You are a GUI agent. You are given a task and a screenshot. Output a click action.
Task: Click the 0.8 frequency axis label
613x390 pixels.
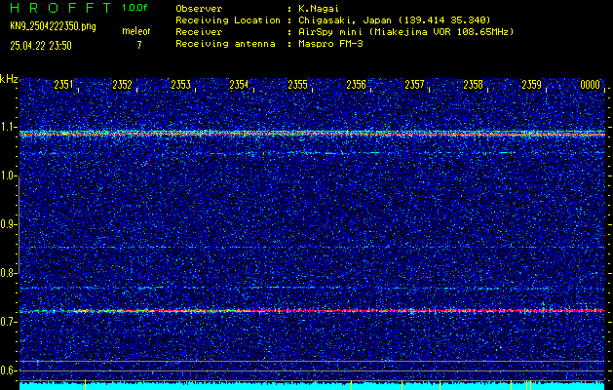pos(8,273)
